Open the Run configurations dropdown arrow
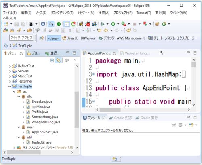Image resolution: width=202 pixels, height=165 pixels. coord(118,24)
